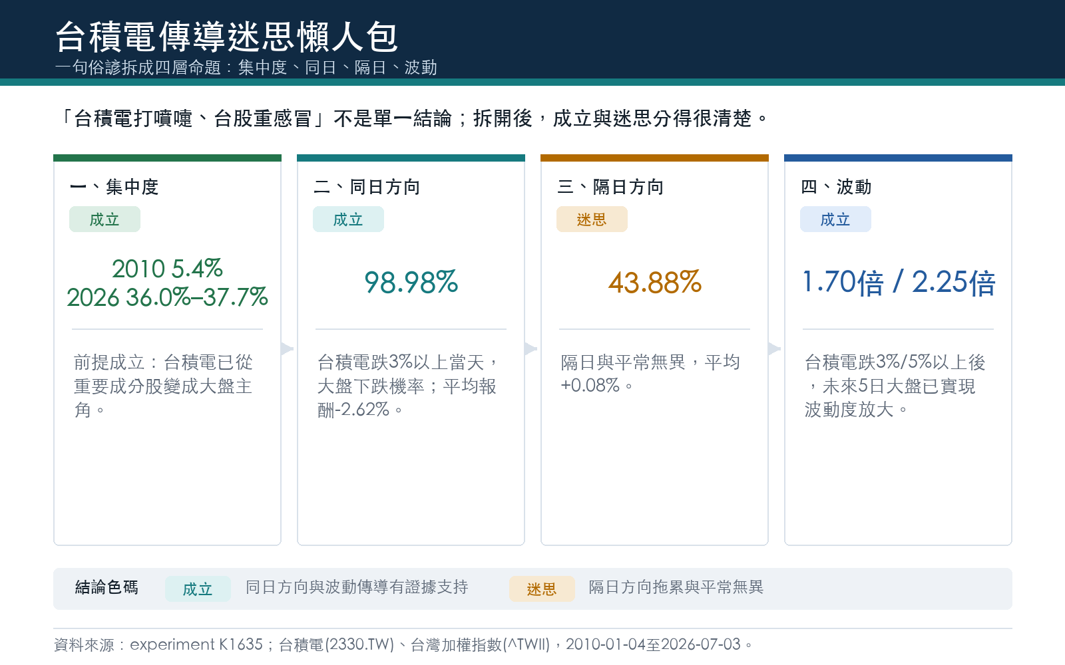This screenshot has width=1065, height=665.
Task: Click the figure 98.98%
Action: click(x=411, y=283)
